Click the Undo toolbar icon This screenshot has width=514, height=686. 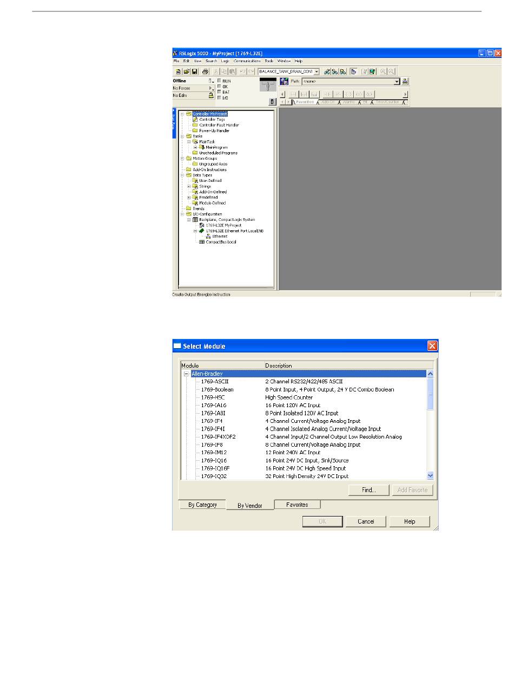pyautogui.click(x=243, y=71)
